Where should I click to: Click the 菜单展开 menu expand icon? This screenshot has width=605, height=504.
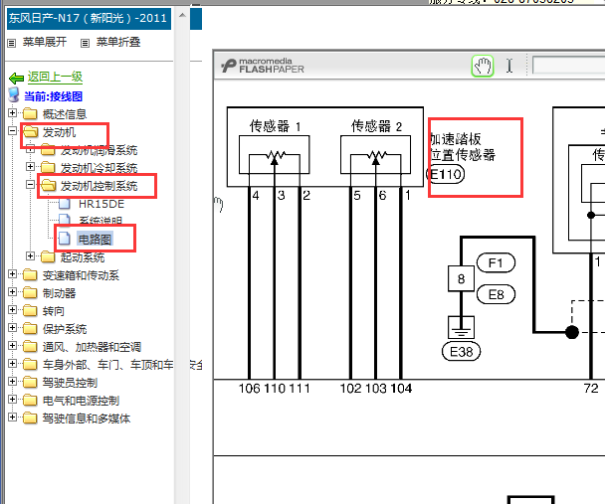12,43
